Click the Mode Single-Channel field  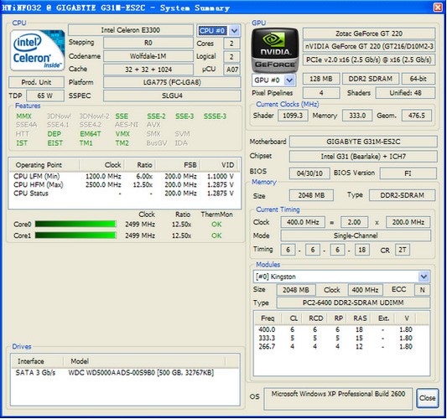356,235
